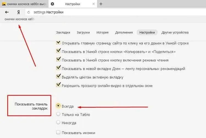The height and width of the screenshot is (138, 206).
Task: Toggle Разрешить просмотр онлайн-видео в отдельном окне
Action: click(x=58, y=85)
